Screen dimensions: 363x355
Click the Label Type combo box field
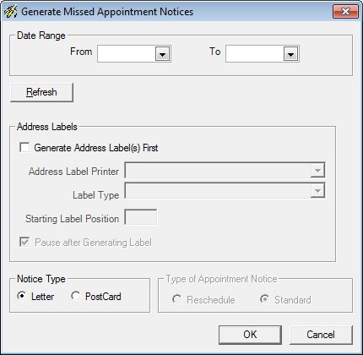tap(225, 191)
